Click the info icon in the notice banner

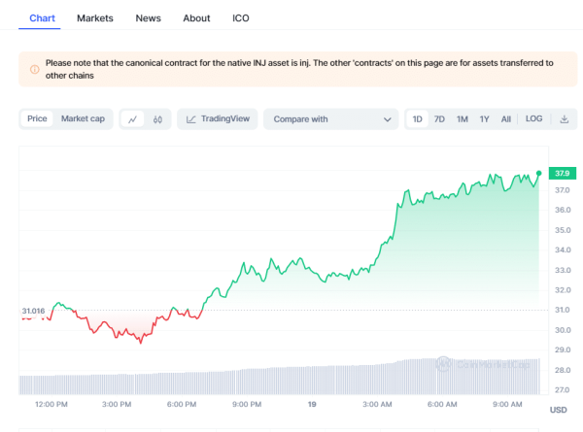[35, 69]
